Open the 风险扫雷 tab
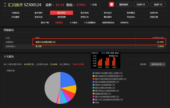Screen dimensions: 170x108 [154, 17]
